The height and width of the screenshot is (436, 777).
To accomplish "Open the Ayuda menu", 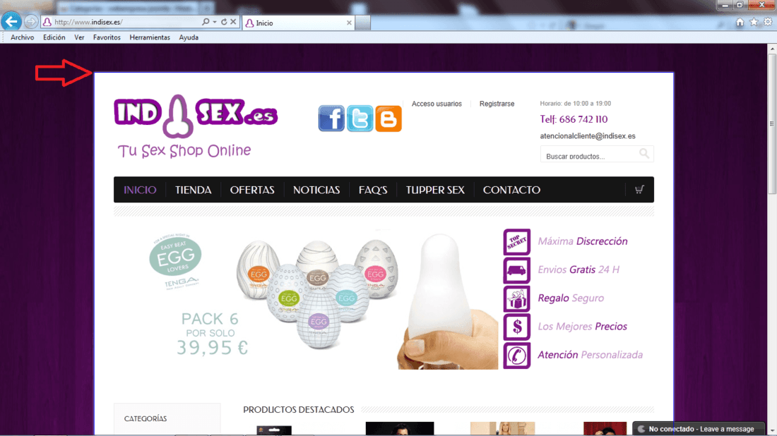I will coord(189,37).
